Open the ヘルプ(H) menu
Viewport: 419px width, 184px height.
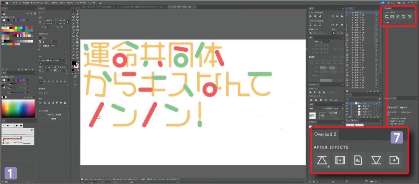point(92,3)
